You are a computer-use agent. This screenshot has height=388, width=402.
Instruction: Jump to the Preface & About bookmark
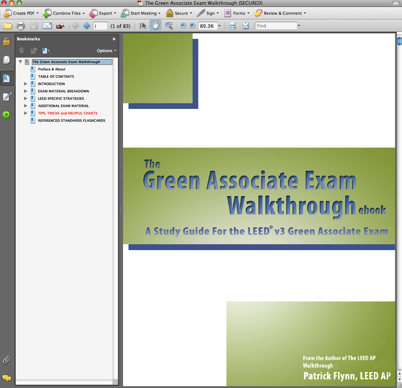click(52, 69)
